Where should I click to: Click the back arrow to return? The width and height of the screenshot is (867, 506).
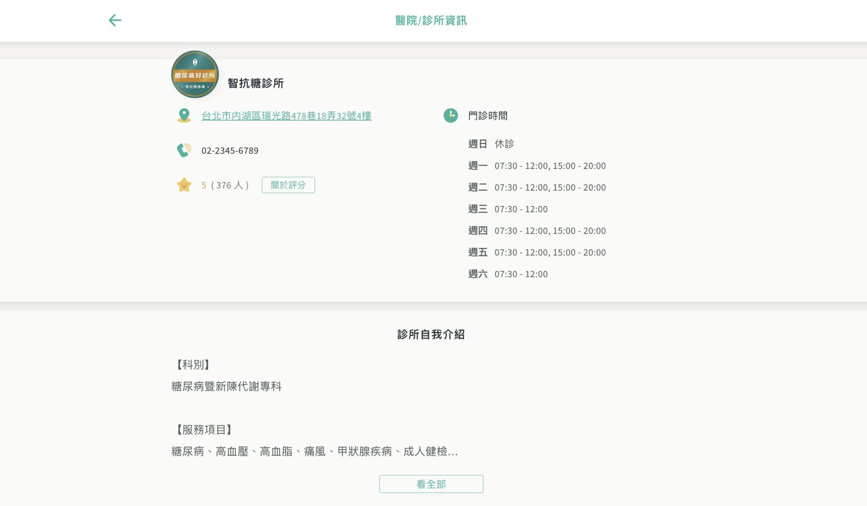(x=115, y=20)
